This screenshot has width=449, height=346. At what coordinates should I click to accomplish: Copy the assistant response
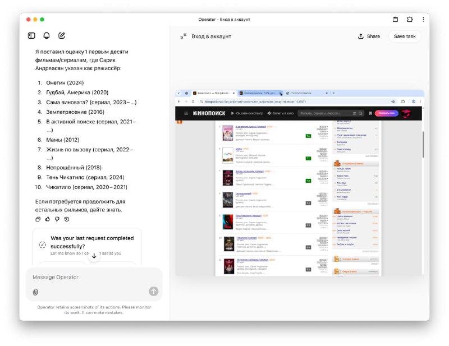38,219
